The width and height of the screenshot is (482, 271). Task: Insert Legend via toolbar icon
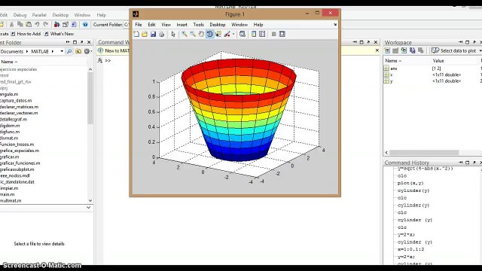(x=262, y=34)
